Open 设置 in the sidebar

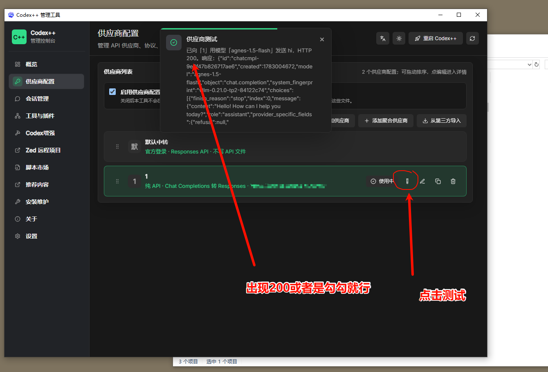pos(47,236)
